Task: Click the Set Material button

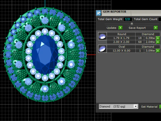Action: pyautogui.click(x=149, y=107)
